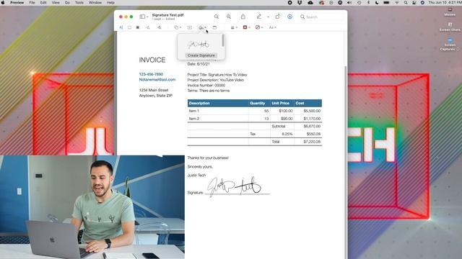The height and width of the screenshot is (259, 462).
Task: Open the Border Color picker
Action: coord(246,27)
